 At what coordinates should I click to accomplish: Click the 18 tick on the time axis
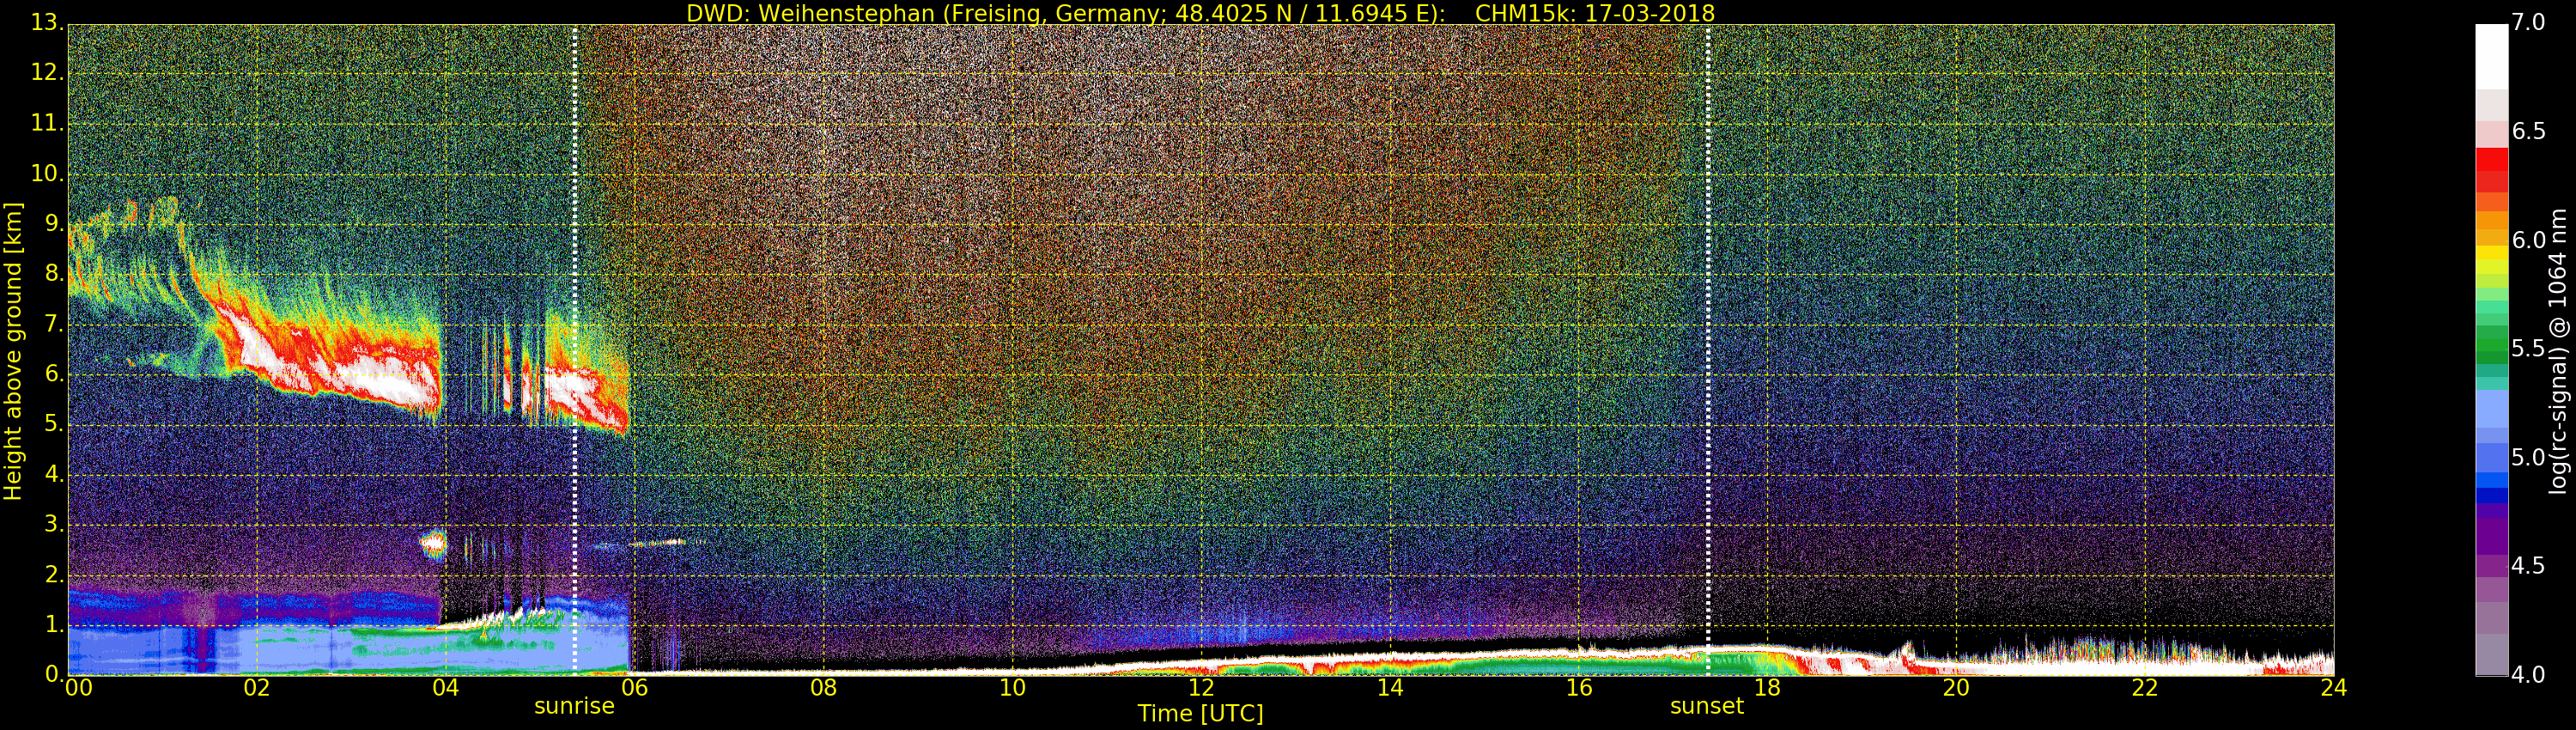tap(1767, 688)
